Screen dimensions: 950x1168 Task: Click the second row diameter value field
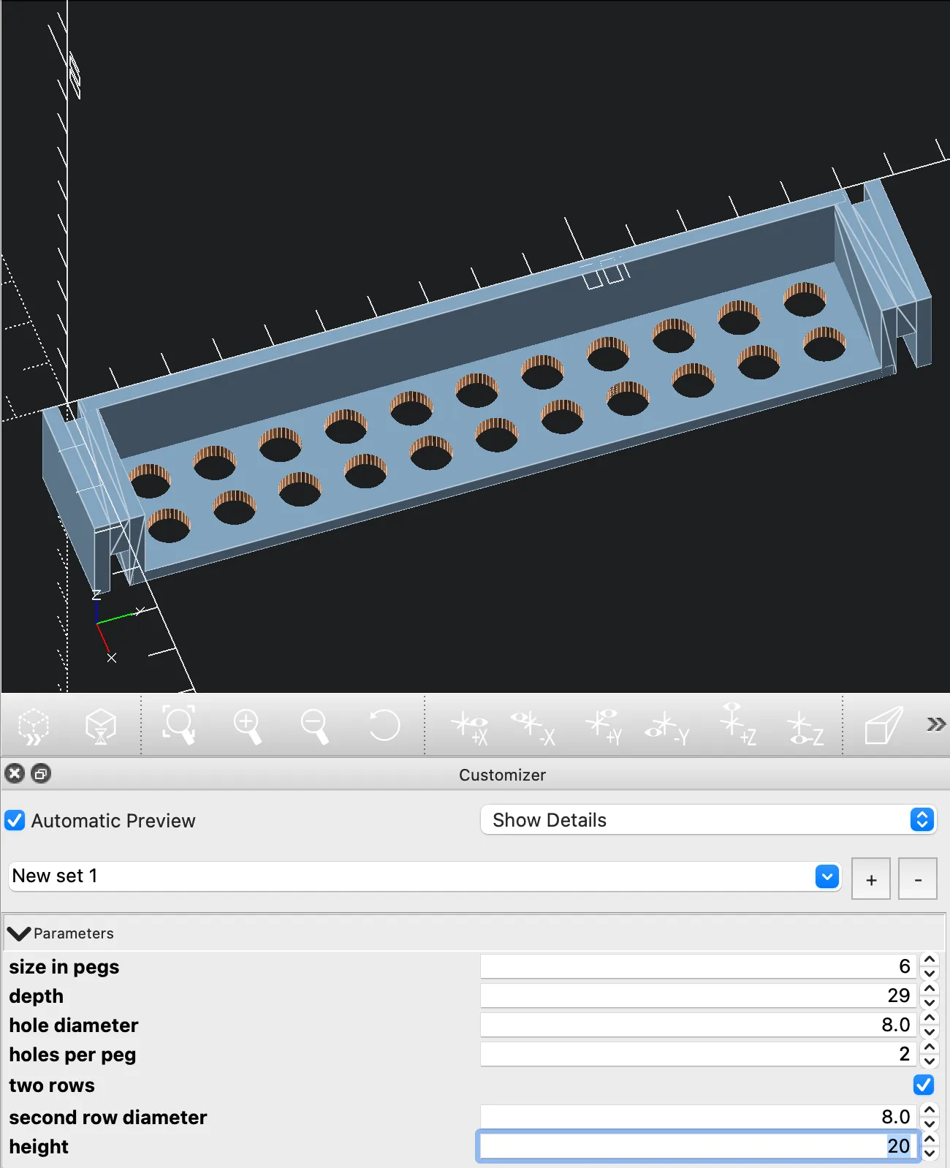698,1117
